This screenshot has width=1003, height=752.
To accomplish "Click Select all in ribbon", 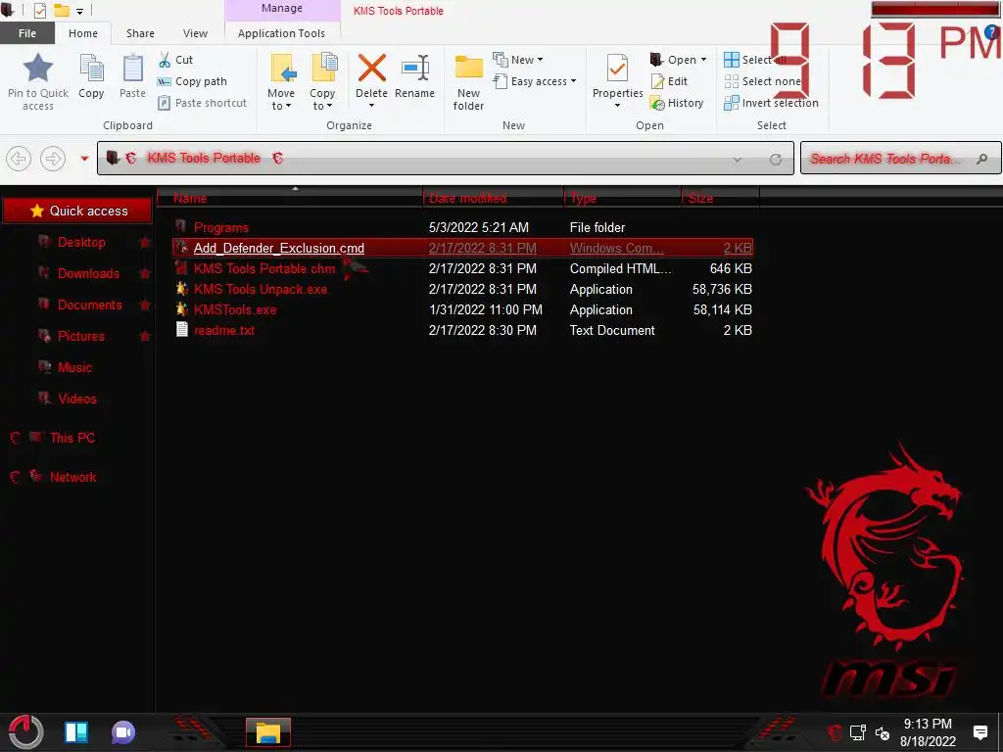I will tap(755, 60).
